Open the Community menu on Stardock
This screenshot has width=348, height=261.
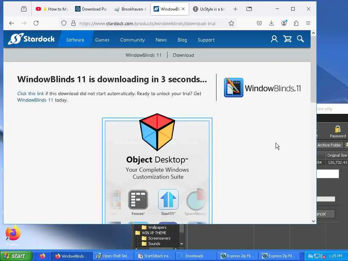(x=133, y=40)
